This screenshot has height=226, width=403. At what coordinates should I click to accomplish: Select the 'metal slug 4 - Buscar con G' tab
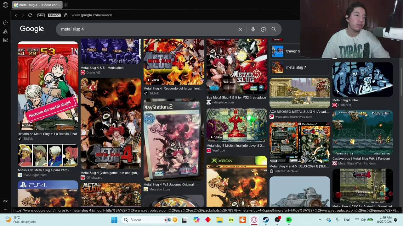click(x=37, y=5)
